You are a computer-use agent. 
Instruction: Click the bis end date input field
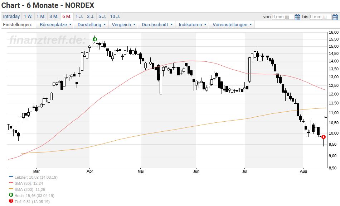[x=320, y=17]
